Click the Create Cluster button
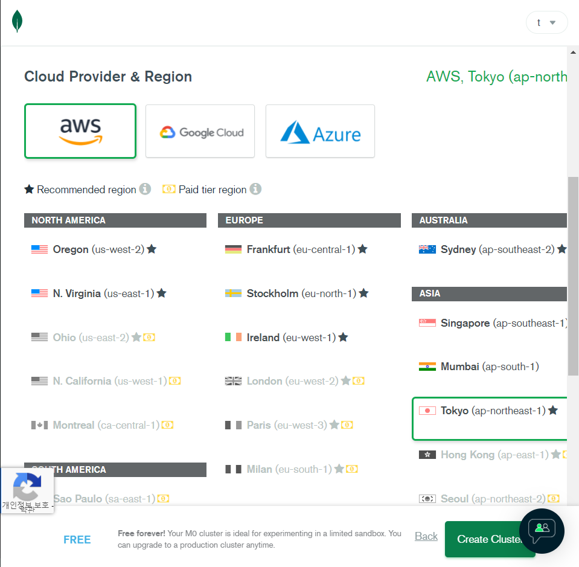 pyautogui.click(x=490, y=539)
